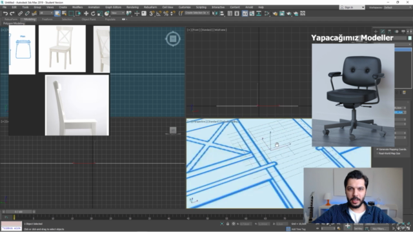Open the Create Selection Set dropdown

click(197, 13)
